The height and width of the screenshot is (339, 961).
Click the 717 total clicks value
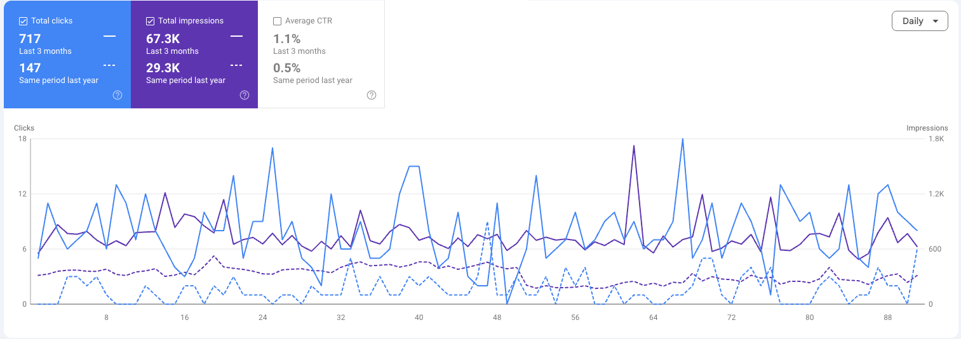point(30,39)
